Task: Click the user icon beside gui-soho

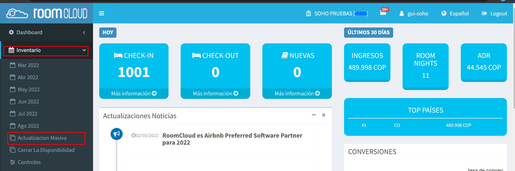Action: [402, 13]
